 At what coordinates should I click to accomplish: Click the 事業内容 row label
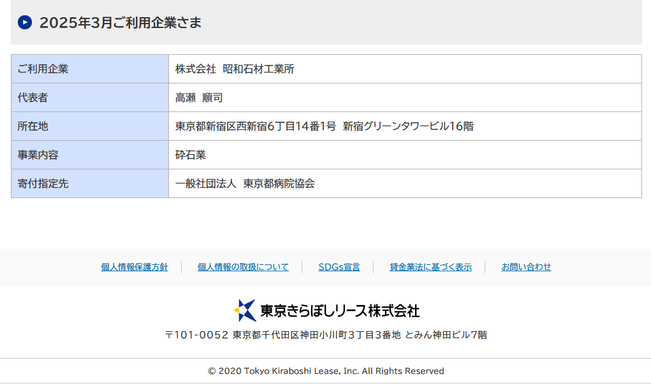(x=38, y=155)
